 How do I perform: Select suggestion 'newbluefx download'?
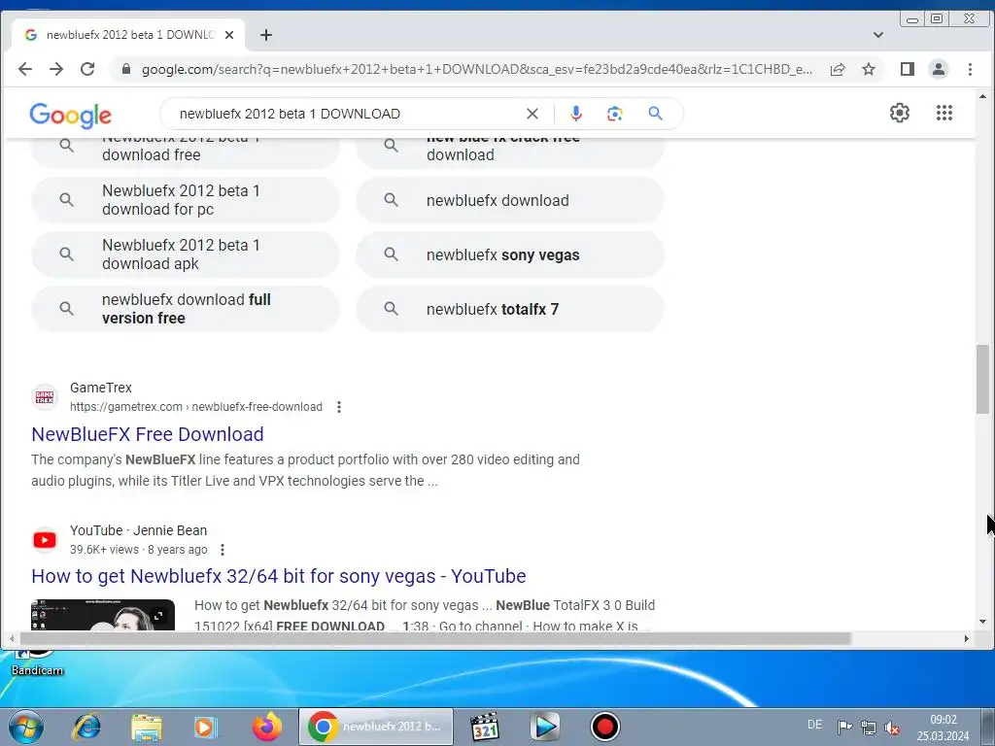(x=510, y=200)
